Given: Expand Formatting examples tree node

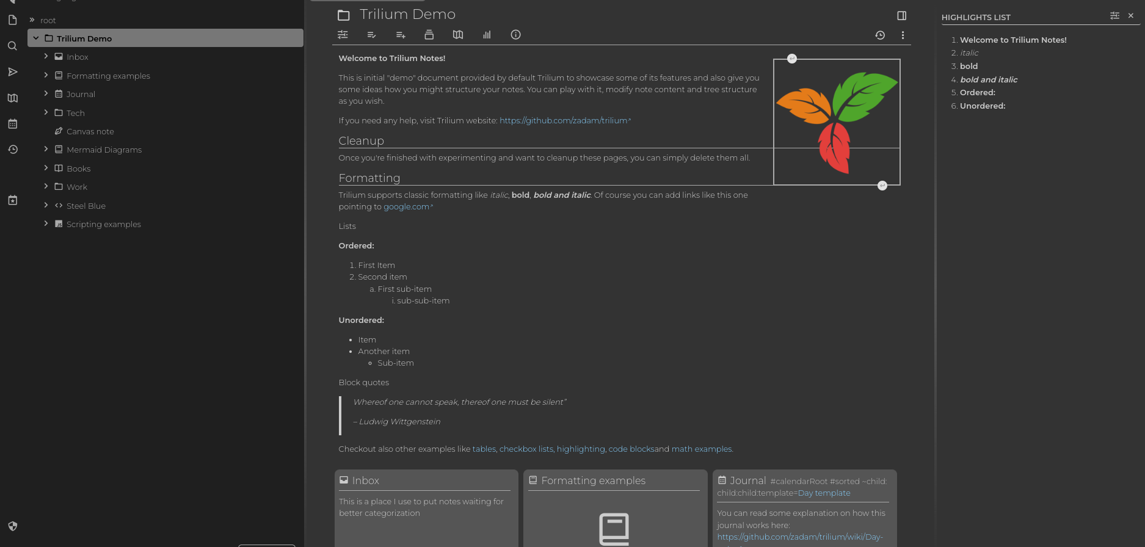Looking at the screenshot, I should click(46, 75).
